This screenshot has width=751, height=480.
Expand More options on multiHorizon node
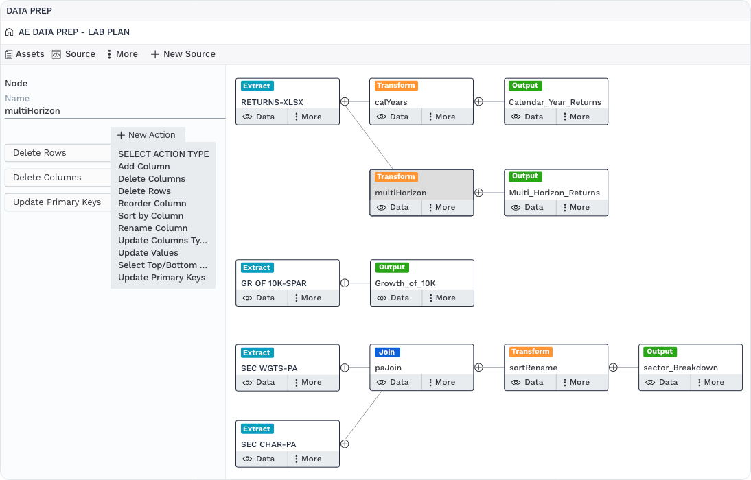click(441, 207)
